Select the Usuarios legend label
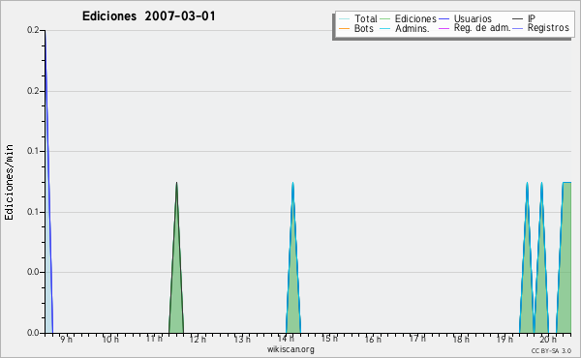The width and height of the screenshot is (581, 358). pos(473,19)
